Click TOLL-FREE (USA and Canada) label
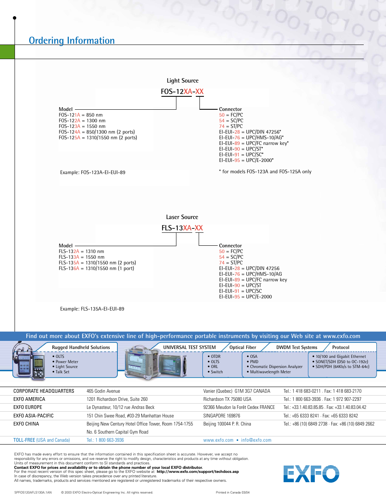386x500 pixels. 42,440
